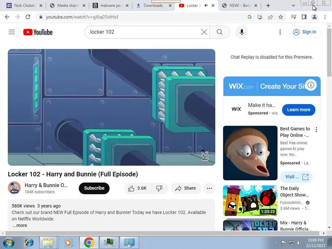Open more actions ellipsis under video
The width and height of the screenshot is (332, 249).
tap(209, 188)
